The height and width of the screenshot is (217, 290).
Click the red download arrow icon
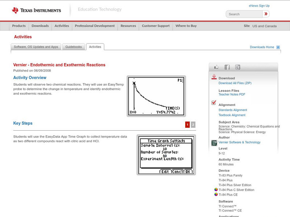tap(214, 77)
